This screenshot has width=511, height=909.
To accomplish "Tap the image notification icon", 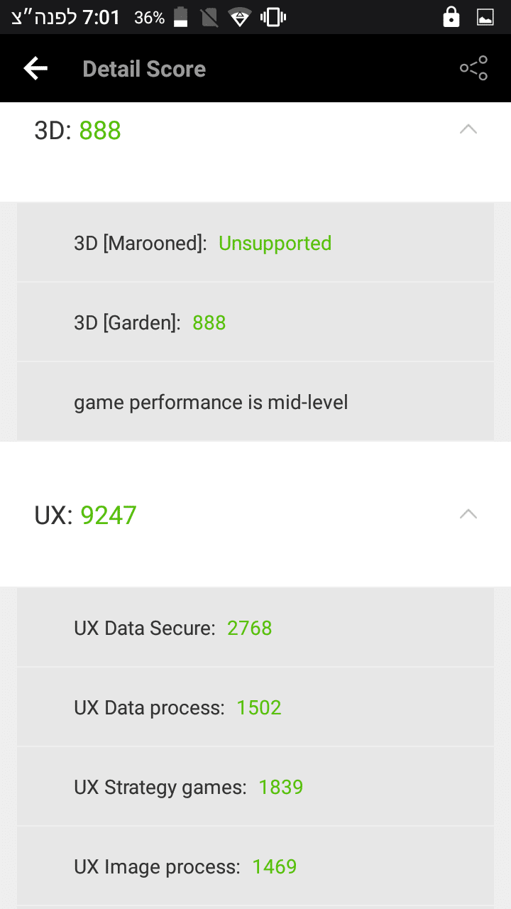I will [x=485, y=17].
